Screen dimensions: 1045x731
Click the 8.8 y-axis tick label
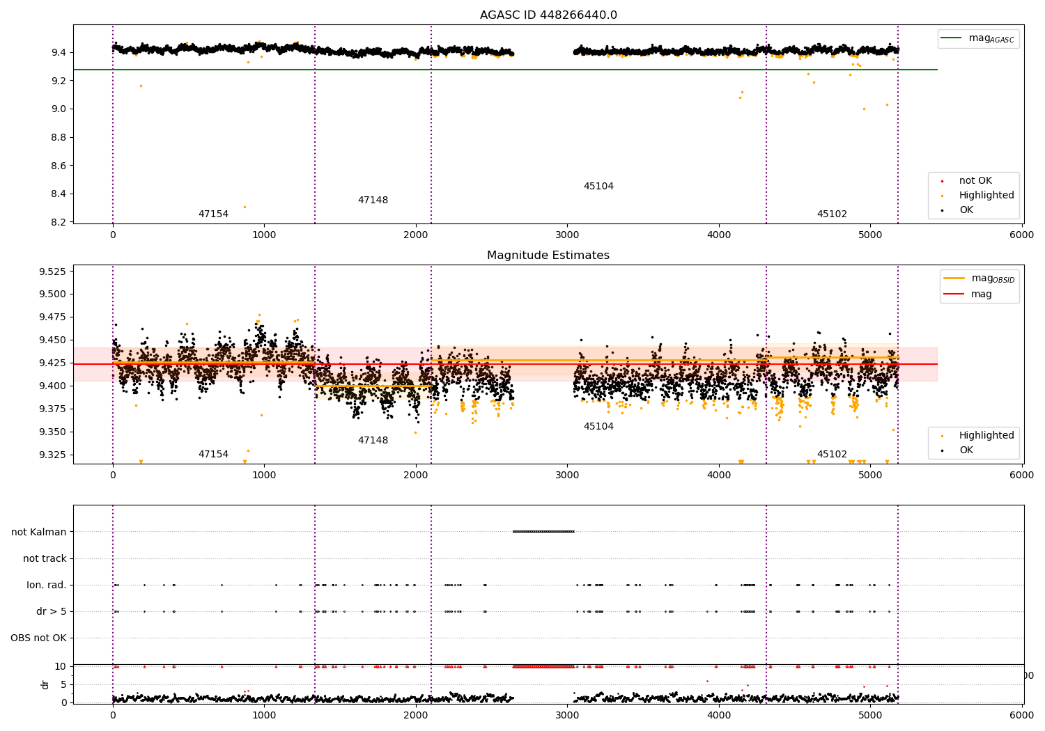[x=59, y=138]
